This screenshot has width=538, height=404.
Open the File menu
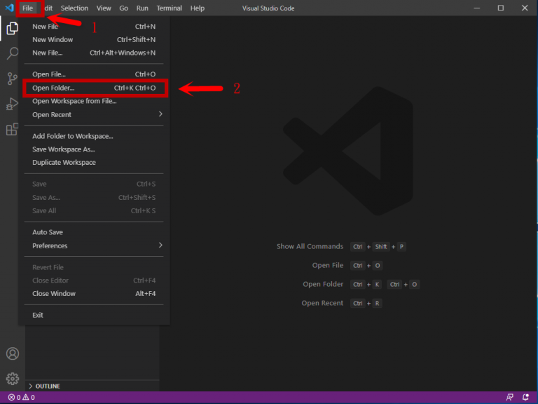pyautogui.click(x=28, y=8)
